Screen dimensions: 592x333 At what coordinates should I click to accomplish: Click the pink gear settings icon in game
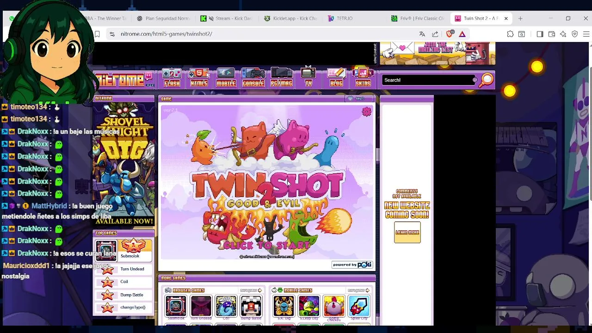367,112
